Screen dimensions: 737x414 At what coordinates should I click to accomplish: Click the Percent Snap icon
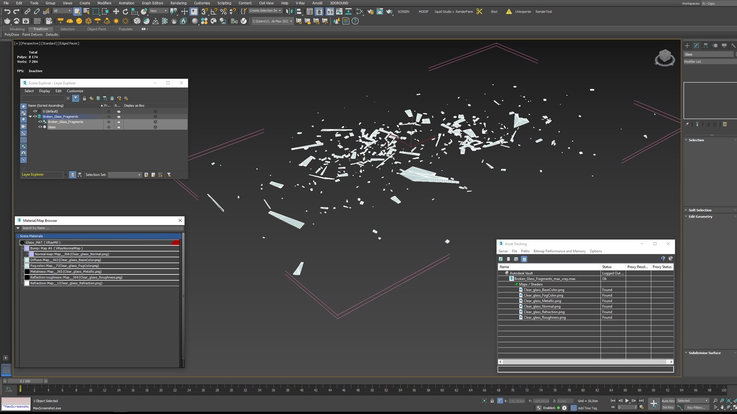pyautogui.click(x=223, y=11)
